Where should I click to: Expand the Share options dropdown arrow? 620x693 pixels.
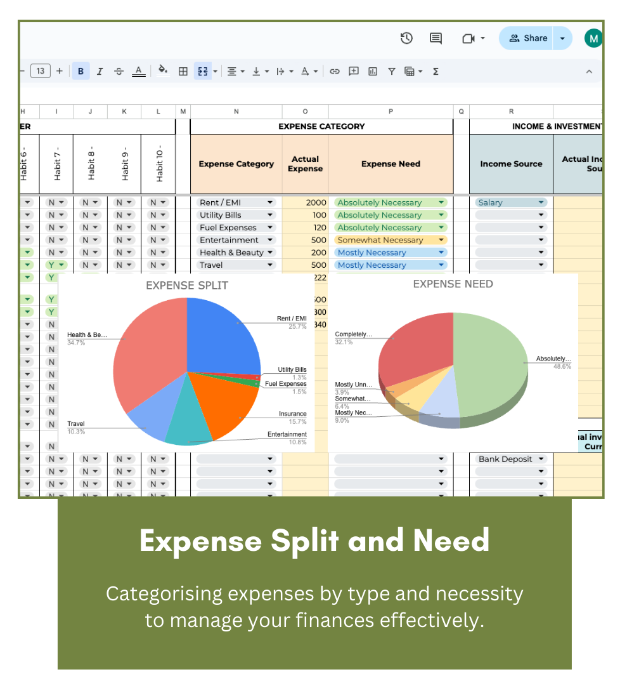[562, 38]
